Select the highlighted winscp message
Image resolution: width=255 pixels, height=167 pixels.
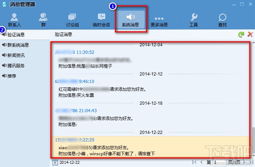coord(150,147)
